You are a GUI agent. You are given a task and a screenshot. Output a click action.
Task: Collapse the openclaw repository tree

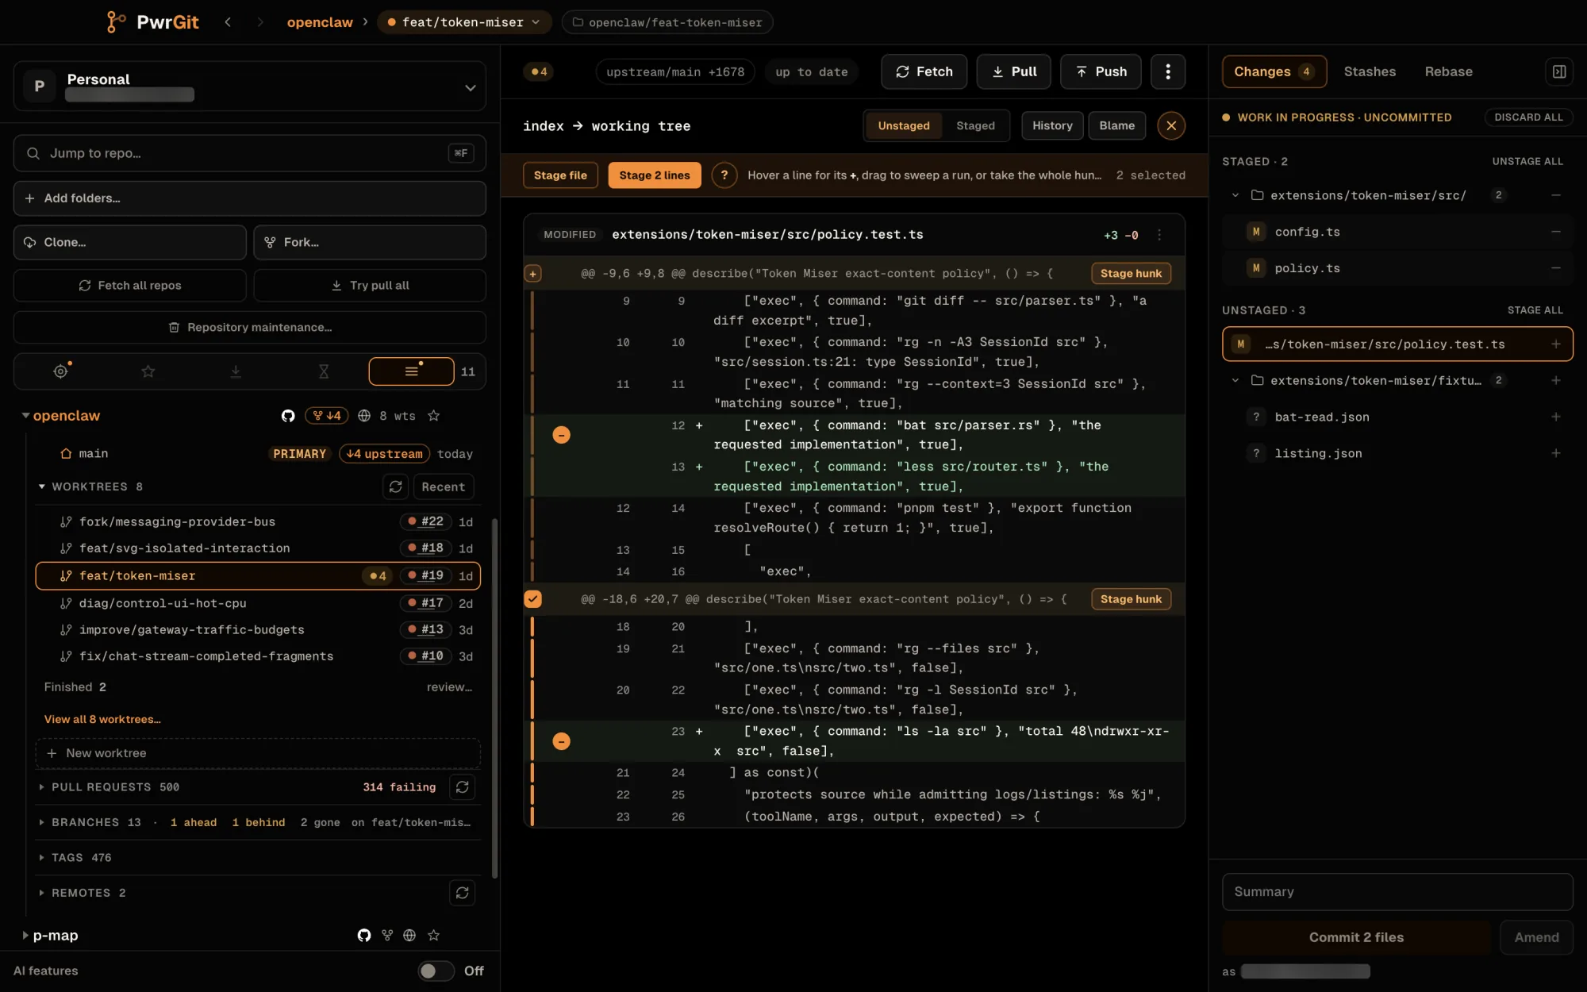tap(25, 416)
